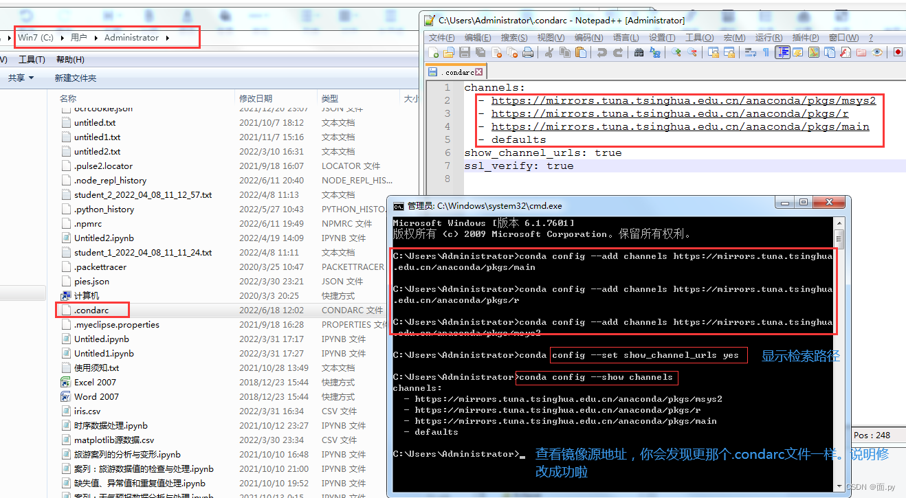Expand the dropdown arrow after Administrator breadcrumb
Screen dimensions: 906x498
167,38
